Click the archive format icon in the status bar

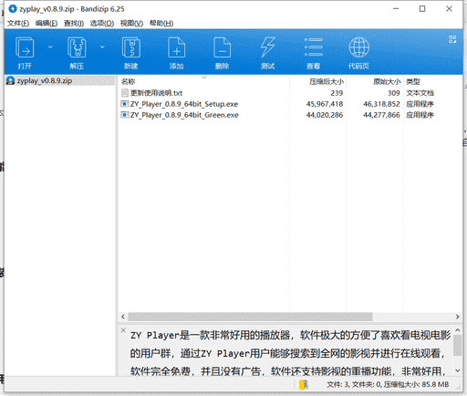304,385
